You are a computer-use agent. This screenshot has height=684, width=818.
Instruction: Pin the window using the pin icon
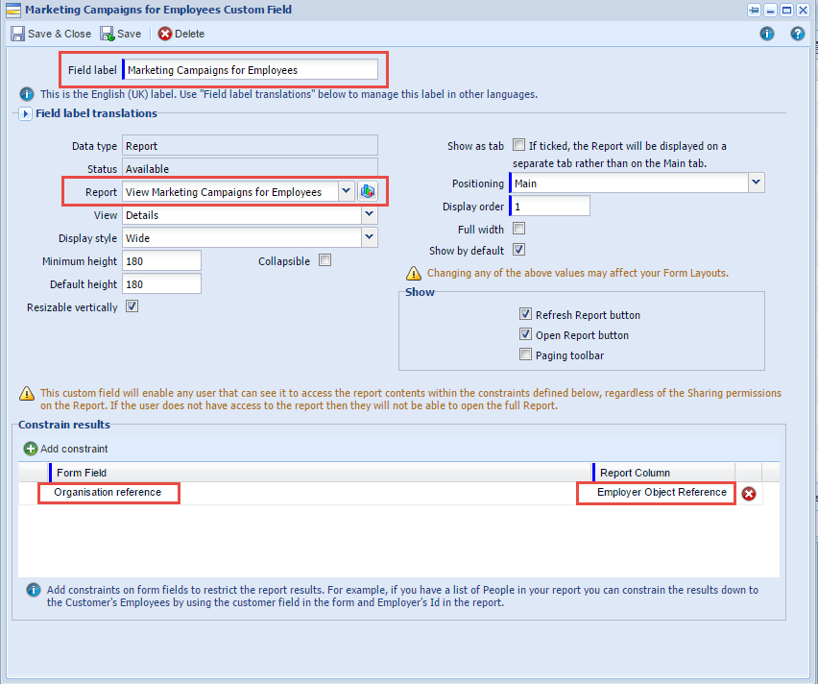point(754,10)
